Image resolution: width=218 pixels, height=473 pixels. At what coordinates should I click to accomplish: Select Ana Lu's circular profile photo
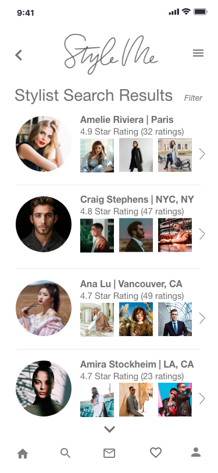pos(44,308)
